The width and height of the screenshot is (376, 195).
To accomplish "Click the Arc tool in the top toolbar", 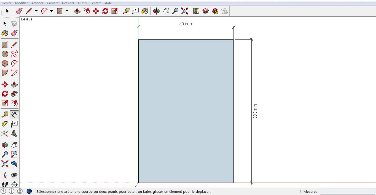I will 44,11.
